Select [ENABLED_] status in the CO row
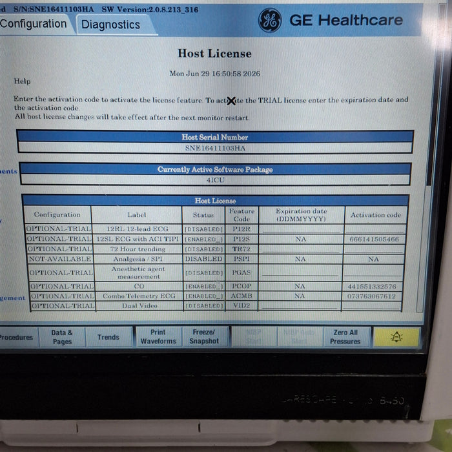The image size is (452, 452). click(x=204, y=286)
